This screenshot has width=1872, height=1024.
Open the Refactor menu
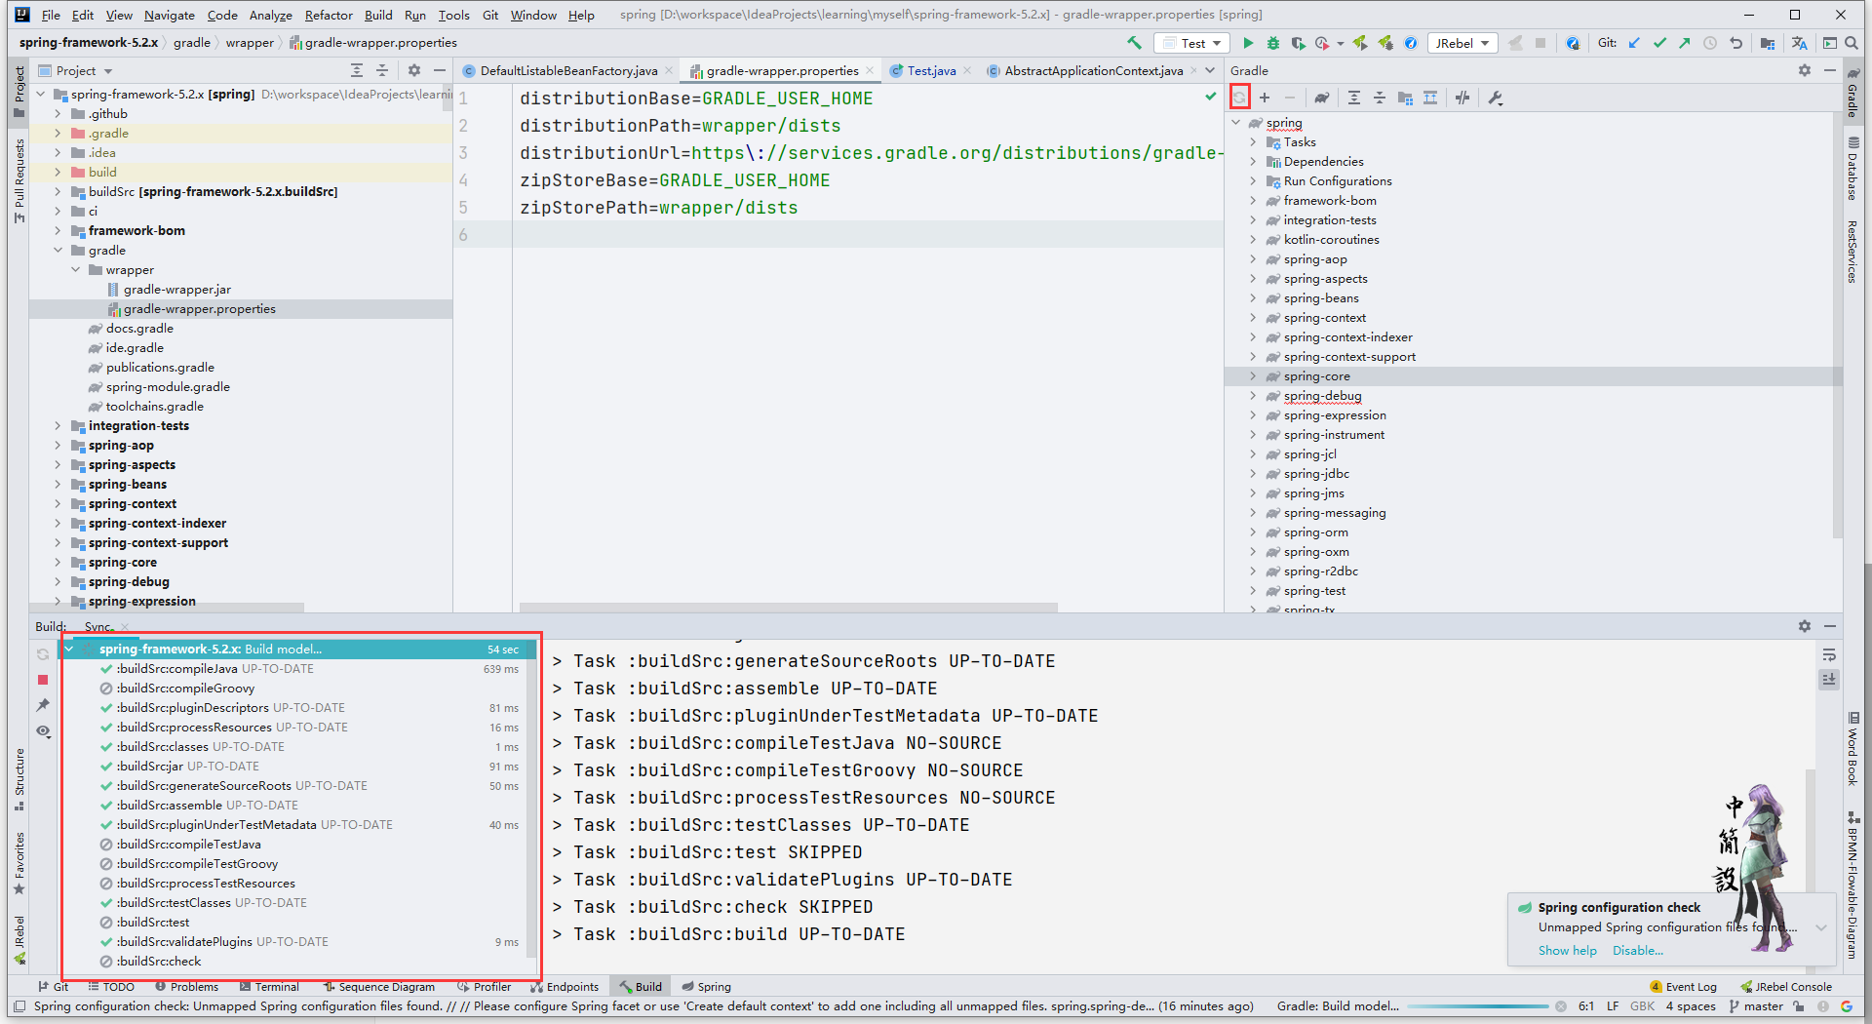(x=329, y=15)
